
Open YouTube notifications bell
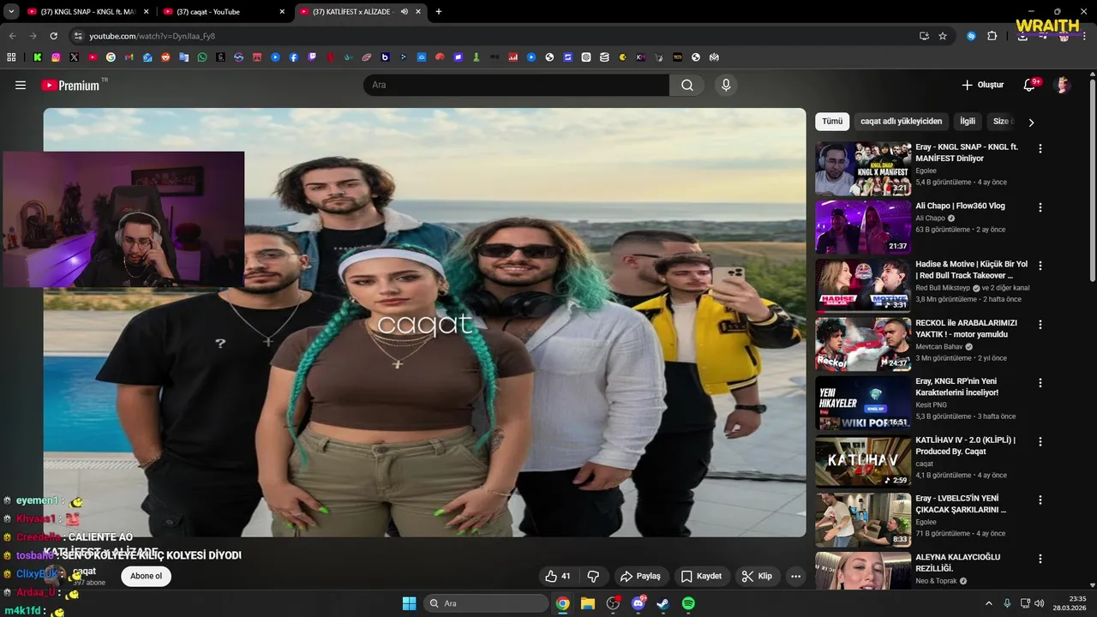(1030, 85)
